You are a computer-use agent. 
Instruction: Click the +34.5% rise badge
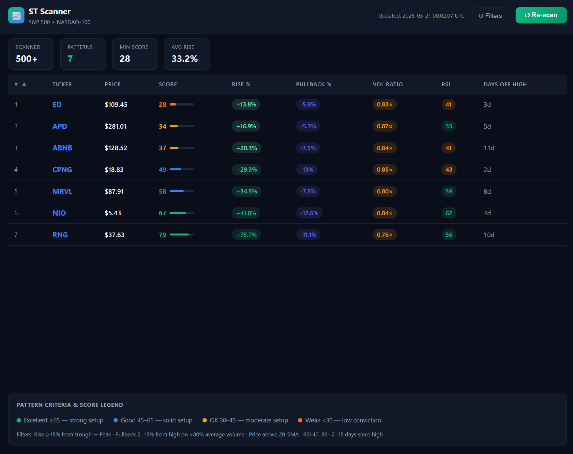(247, 192)
